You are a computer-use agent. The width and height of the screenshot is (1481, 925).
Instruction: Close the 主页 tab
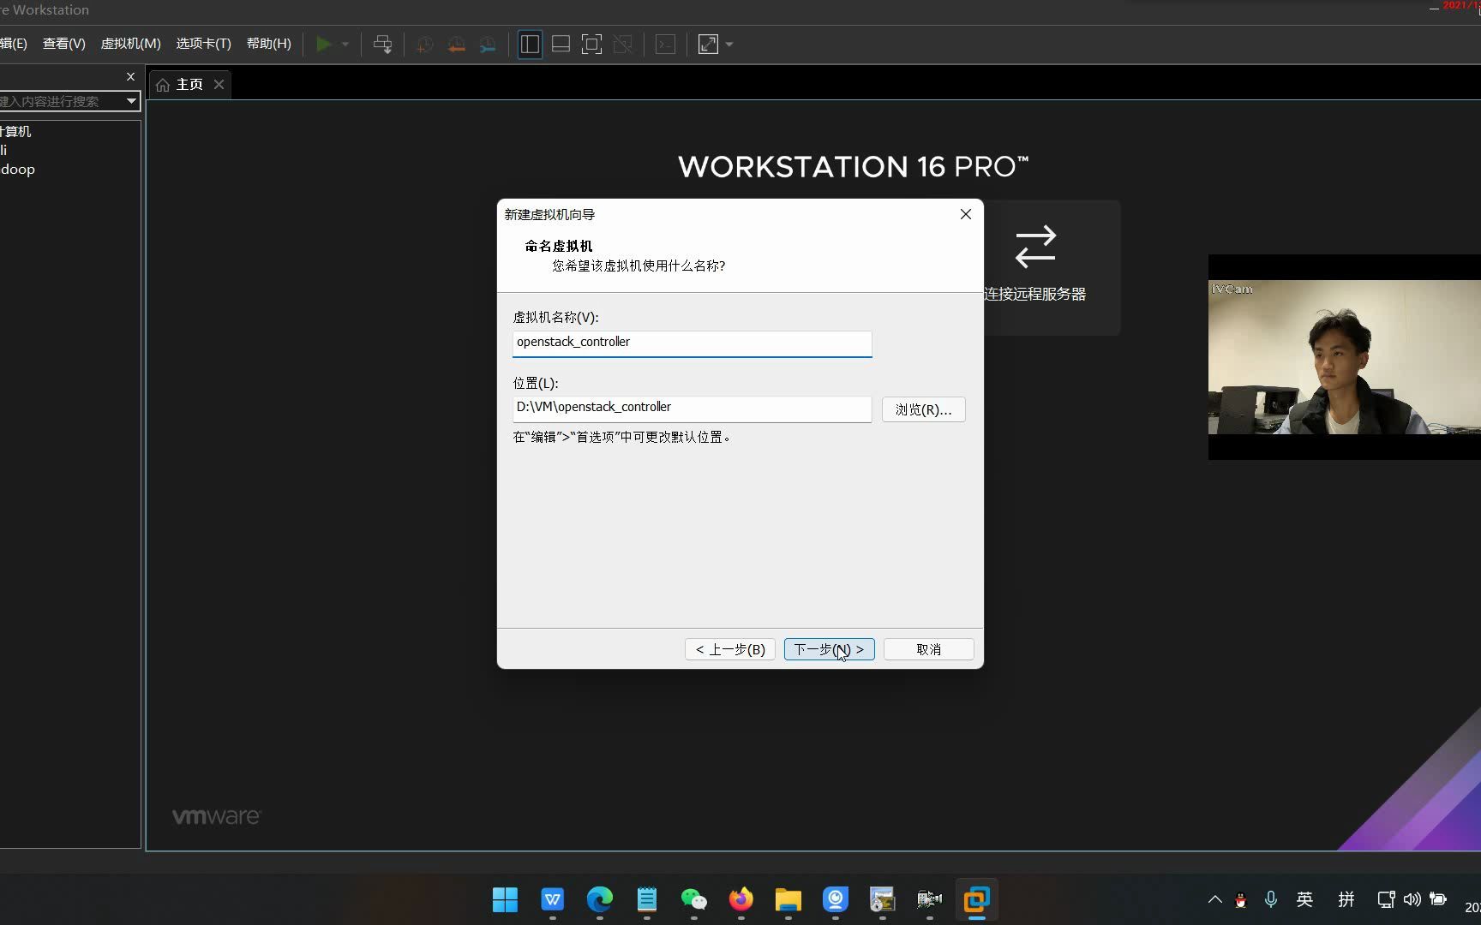[x=219, y=84]
